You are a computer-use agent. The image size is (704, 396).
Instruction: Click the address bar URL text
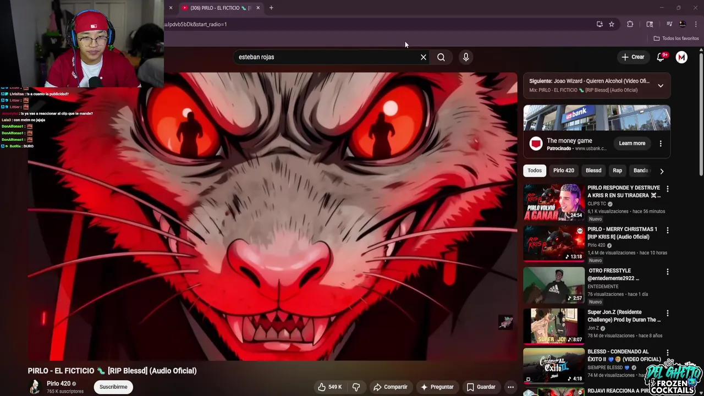[196, 24]
